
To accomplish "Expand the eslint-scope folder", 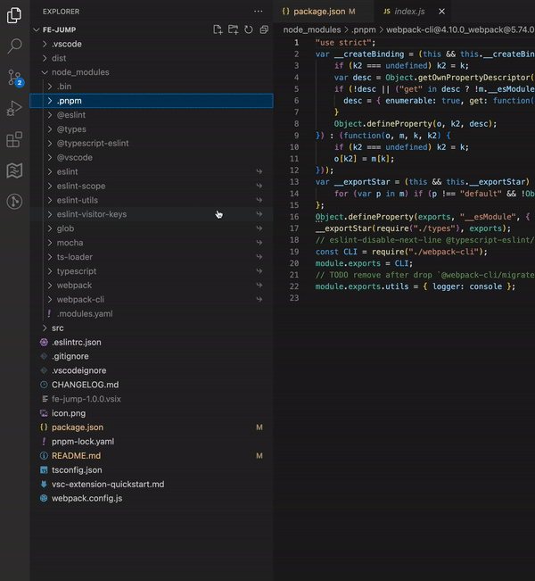I will [152, 186].
